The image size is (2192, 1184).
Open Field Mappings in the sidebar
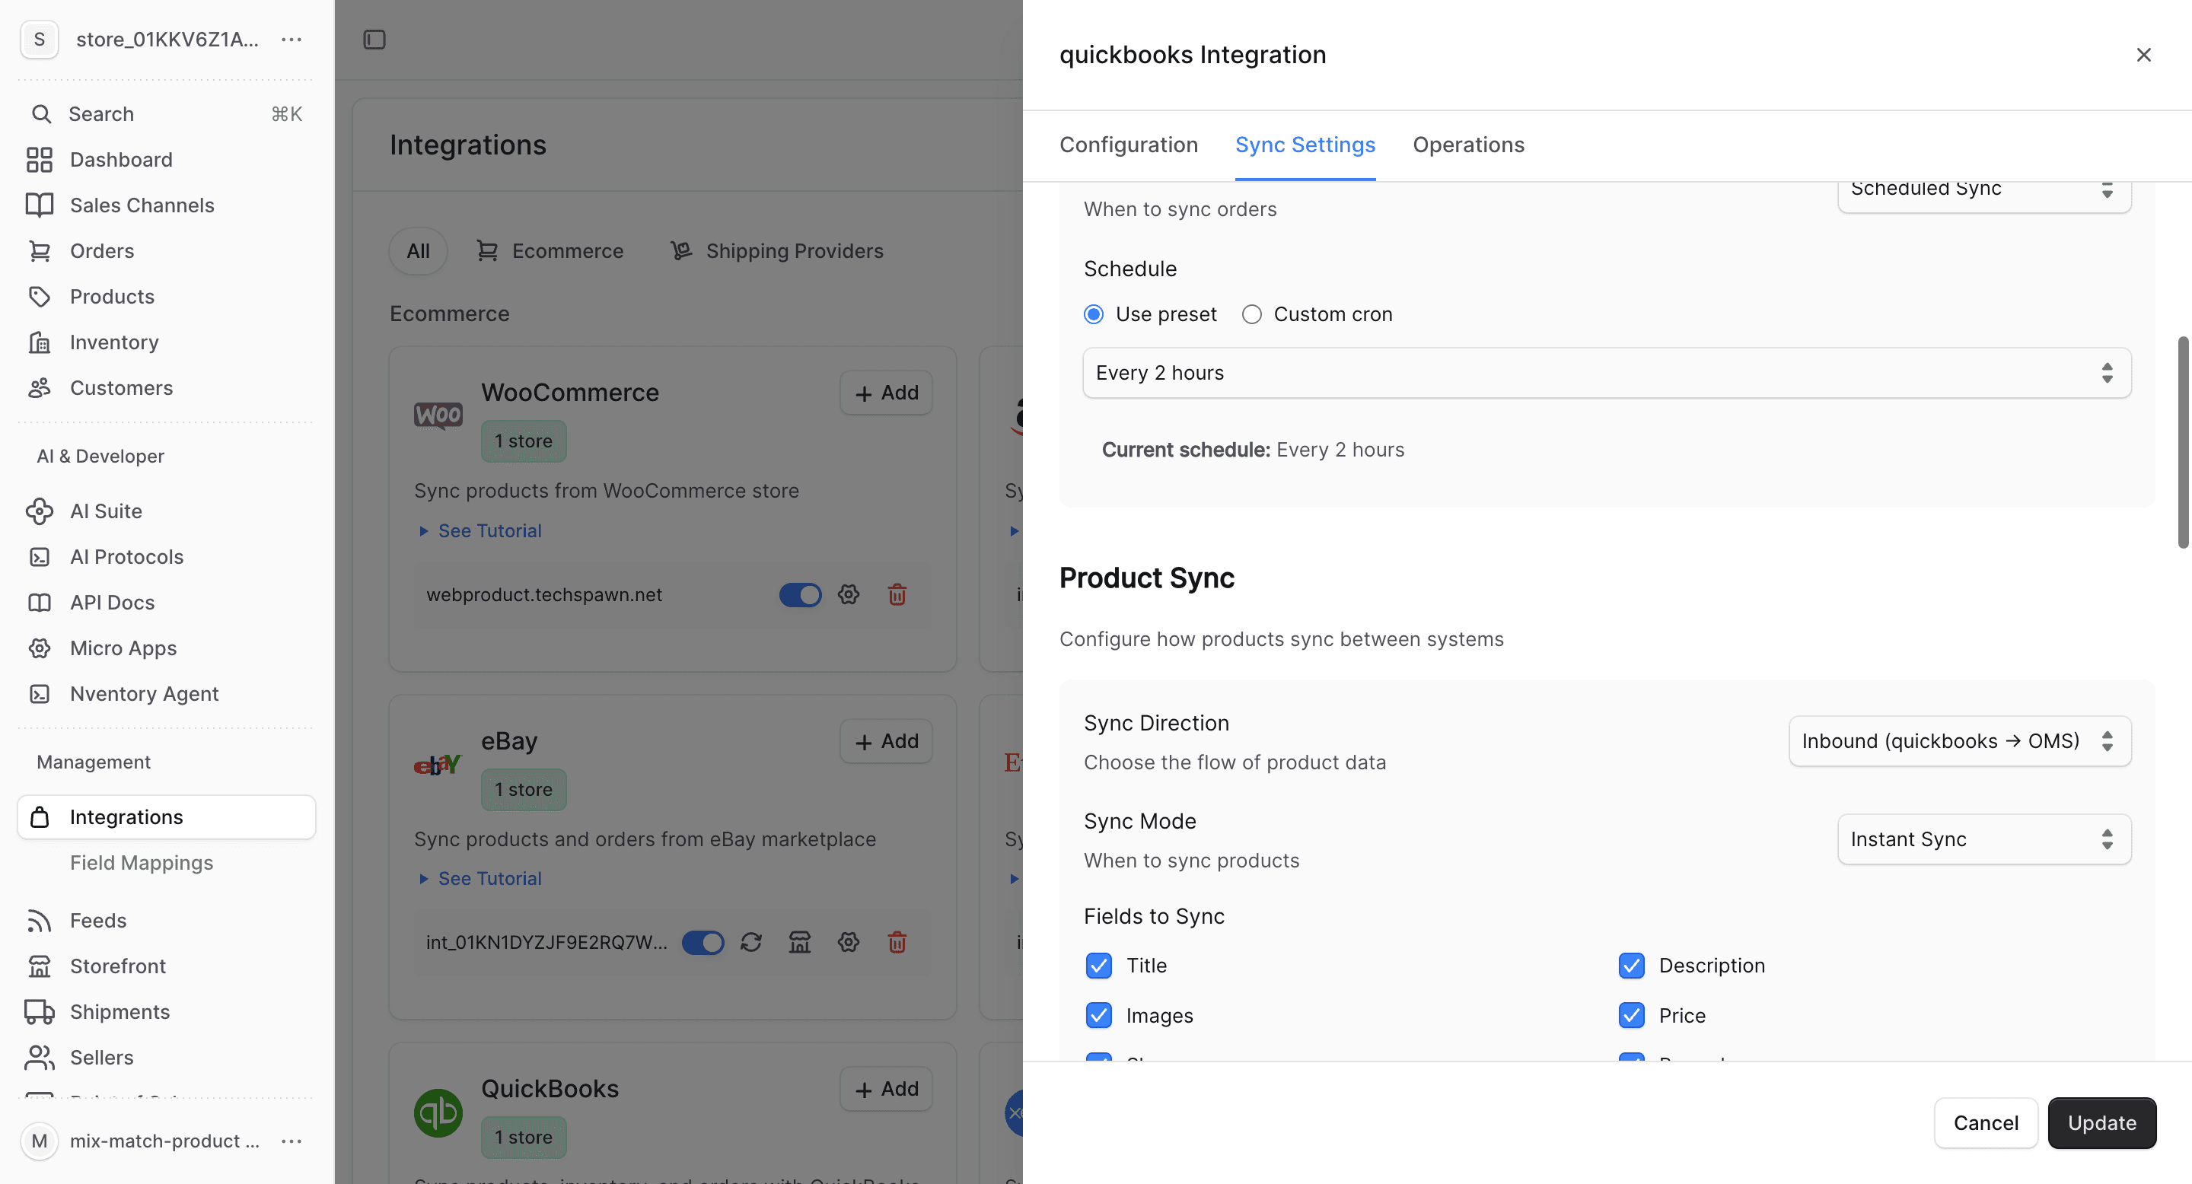(x=142, y=862)
